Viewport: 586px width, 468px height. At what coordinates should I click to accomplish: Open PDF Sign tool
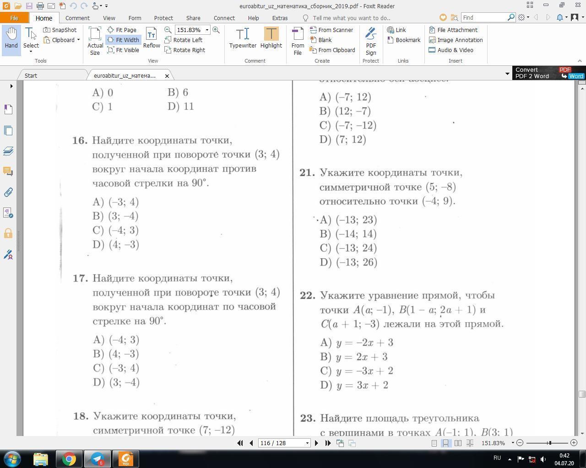click(371, 41)
